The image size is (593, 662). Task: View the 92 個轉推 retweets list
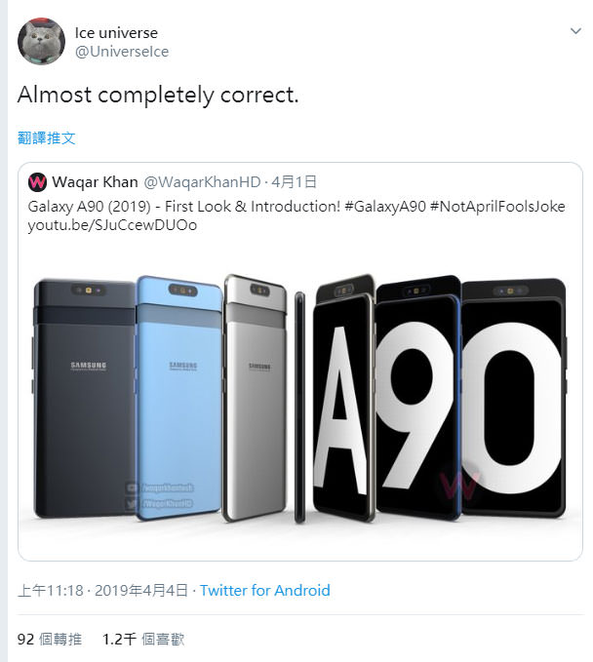(45, 639)
